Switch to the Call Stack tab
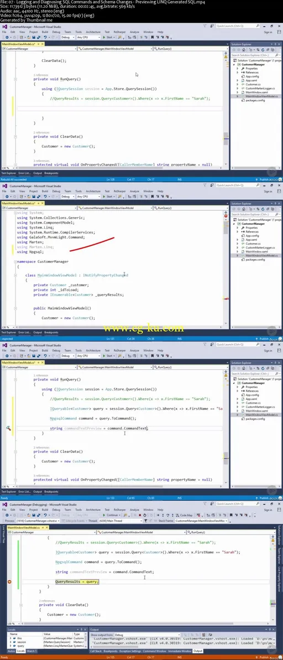Viewport: 283px width, 660px height. pyautogui.click(x=96, y=651)
